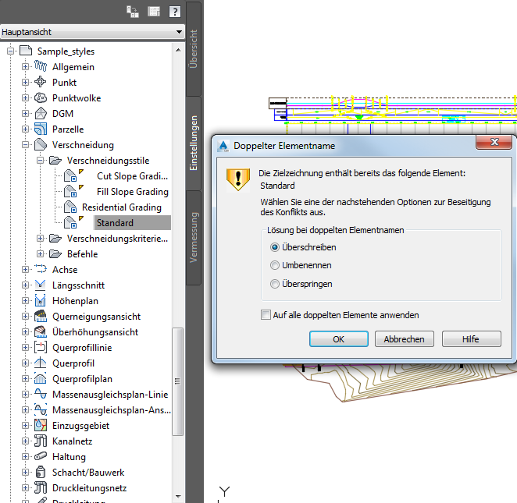
Task: Collapse the Verschneidung tree node
Action: pos(26,144)
